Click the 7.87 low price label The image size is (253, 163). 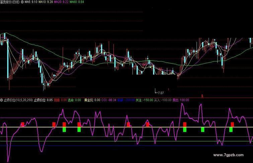pyautogui.click(x=161, y=93)
